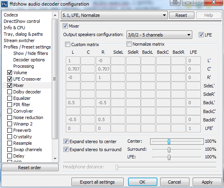Click the LFE to LFE' matrix cell showing 1
This screenshot has width=224, height=188.
(193, 128)
